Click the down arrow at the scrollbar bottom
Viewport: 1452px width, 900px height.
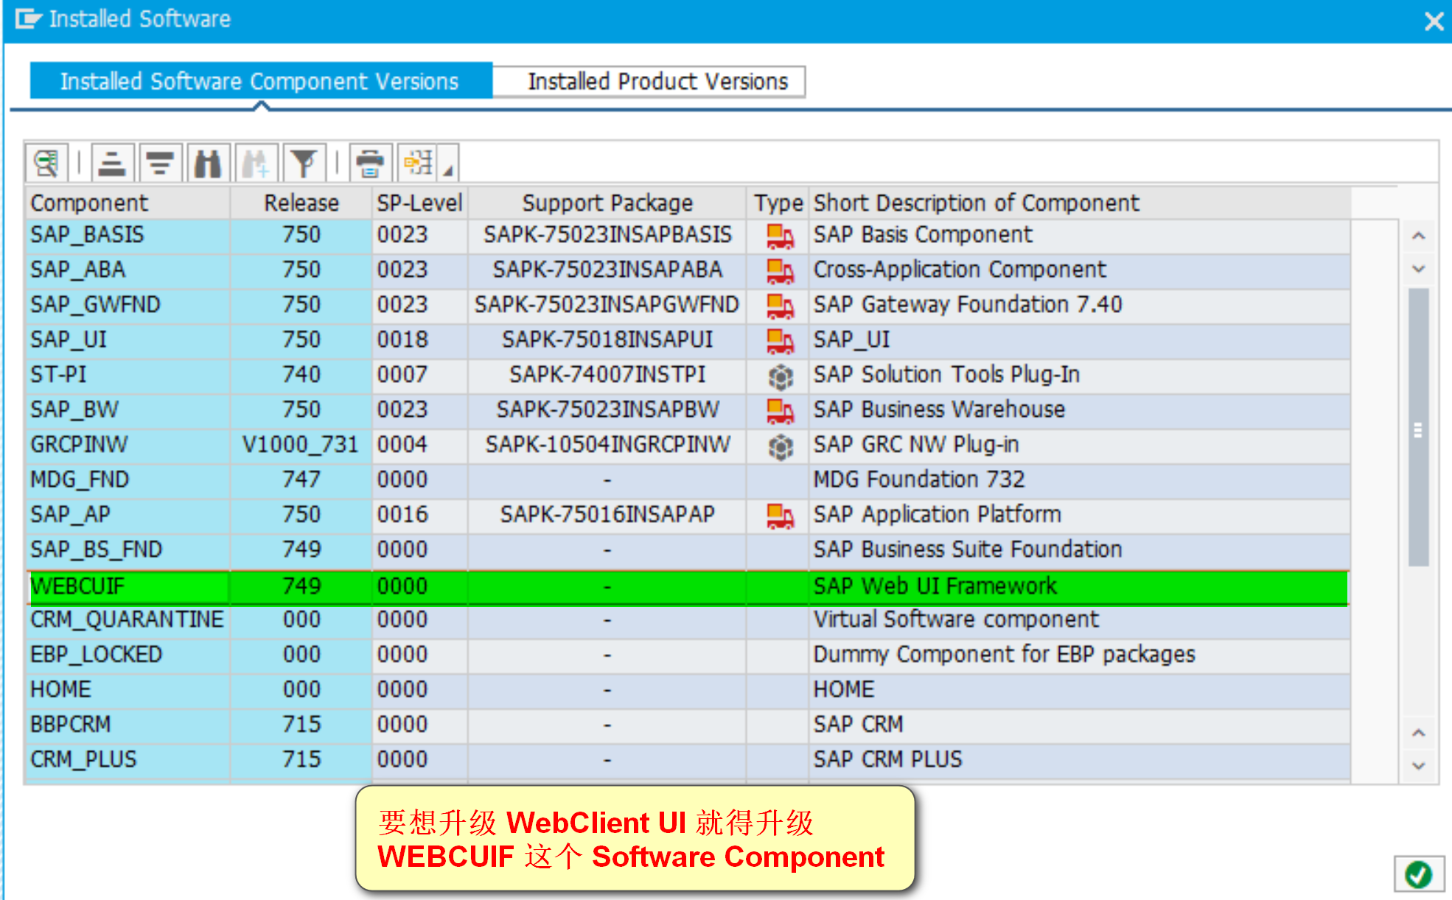[x=1418, y=766]
